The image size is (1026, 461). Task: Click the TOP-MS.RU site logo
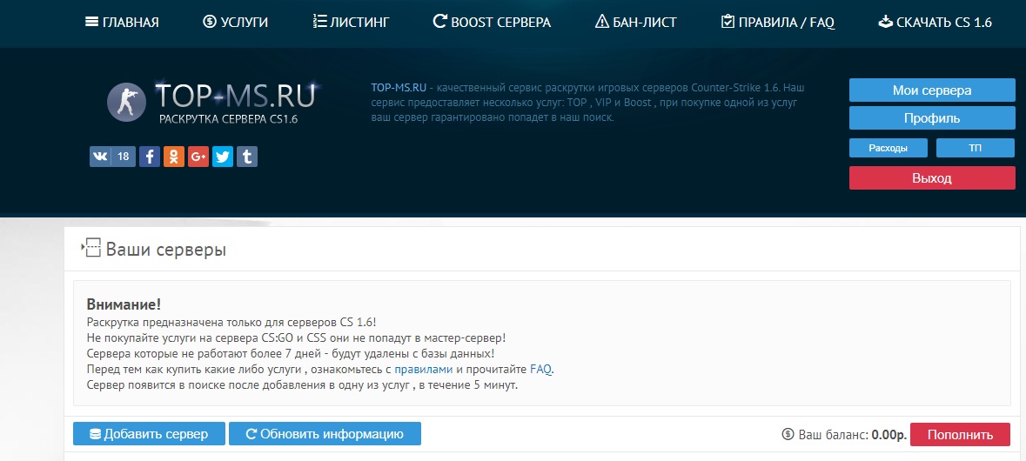(211, 102)
